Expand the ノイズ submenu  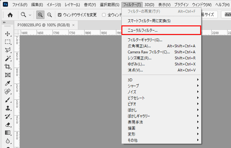tap(161, 92)
